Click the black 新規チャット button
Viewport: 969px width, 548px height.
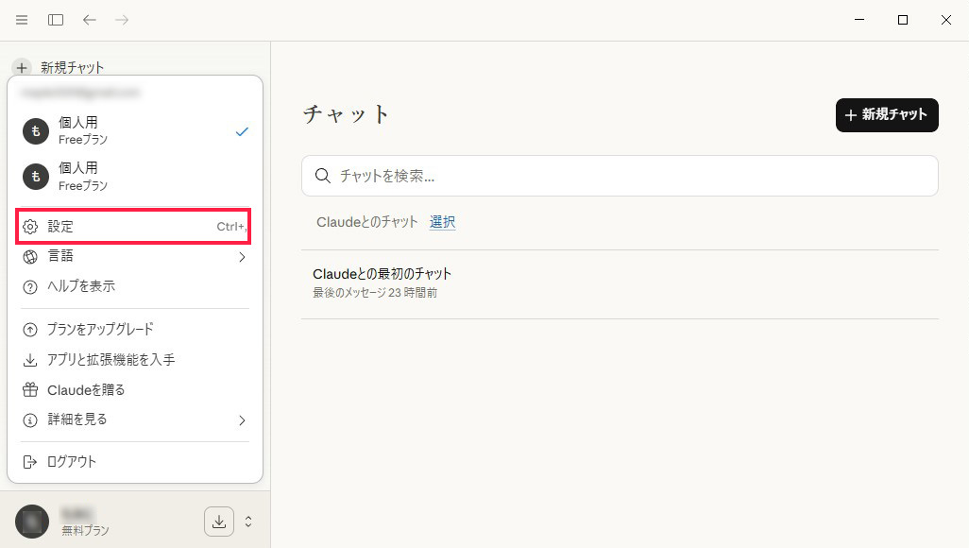[x=886, y=115]
